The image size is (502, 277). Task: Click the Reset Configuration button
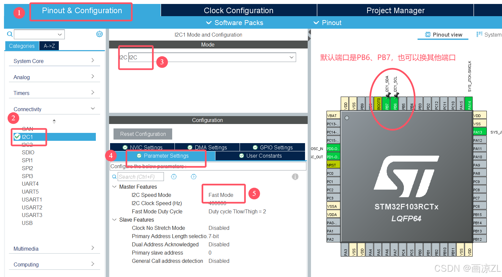(x=143, y=134)
